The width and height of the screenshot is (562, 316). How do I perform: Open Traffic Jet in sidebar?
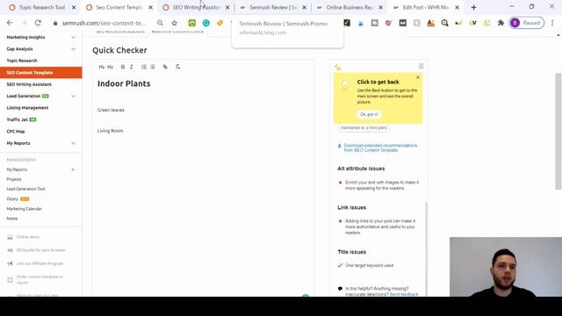18,119
